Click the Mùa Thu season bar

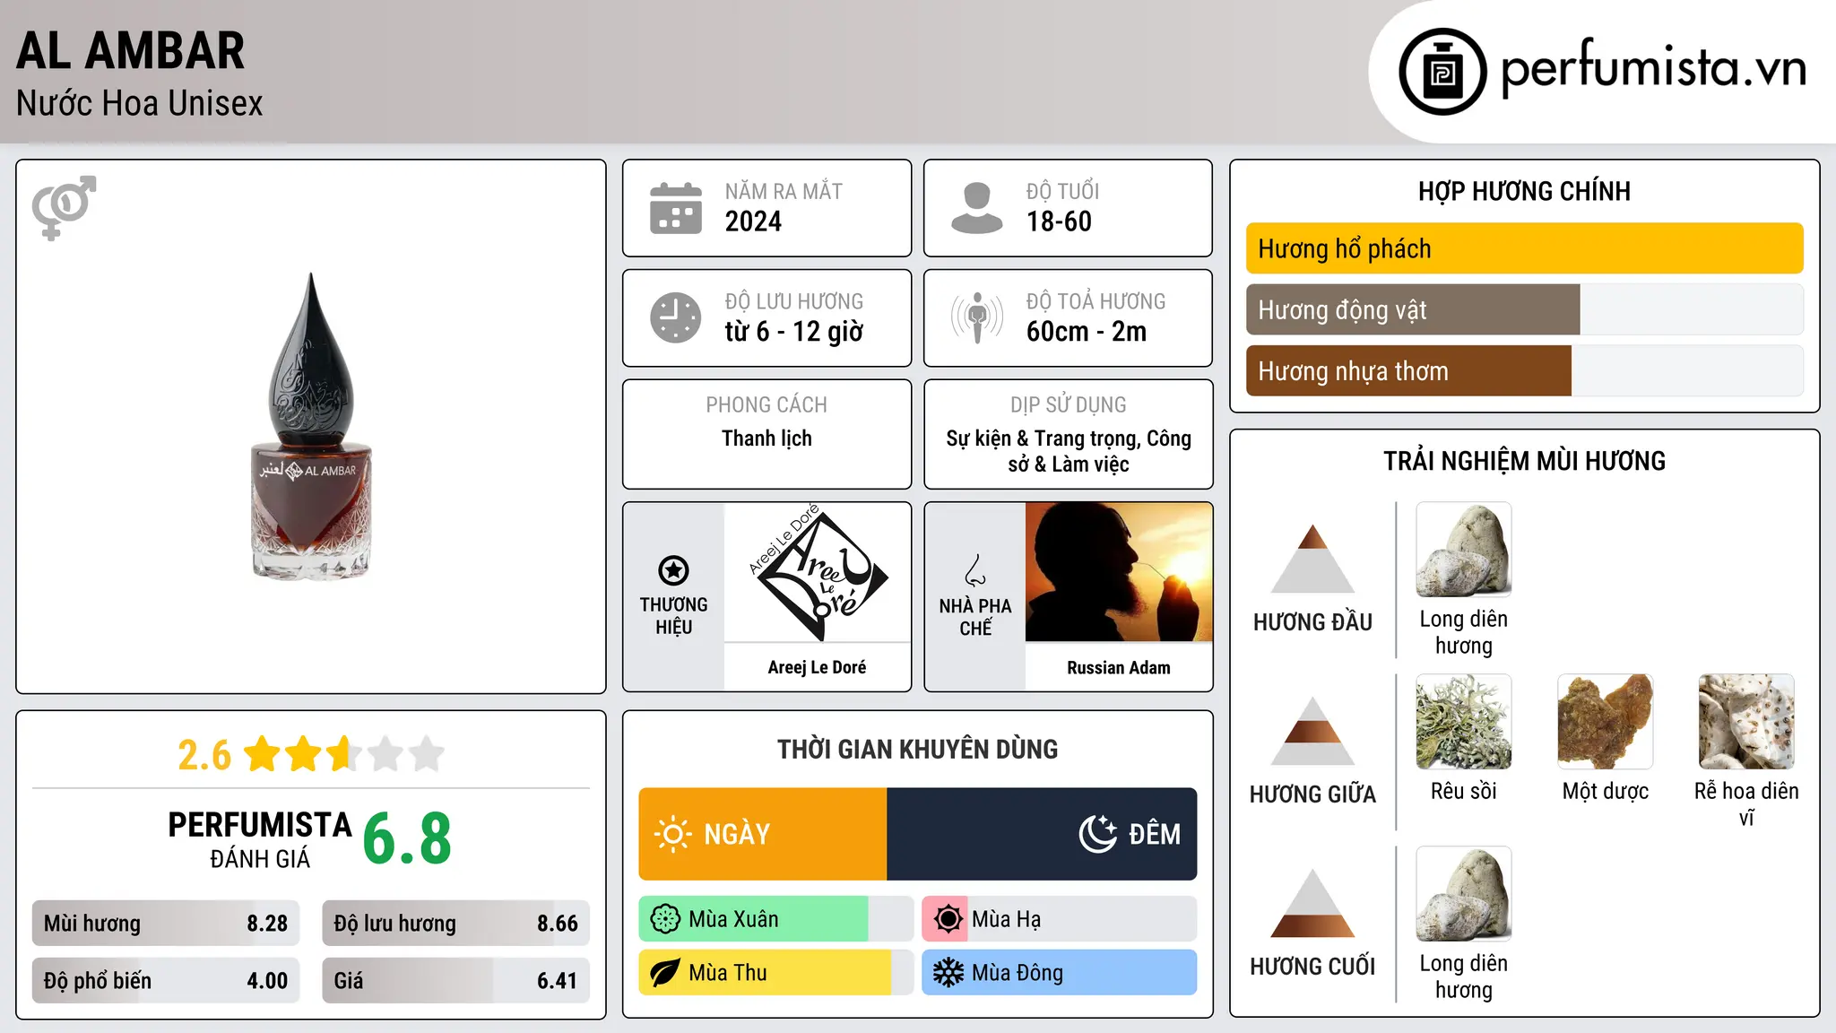point(776,973)
